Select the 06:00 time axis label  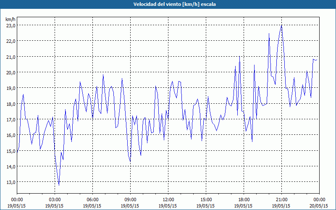(x=92, y=200)
